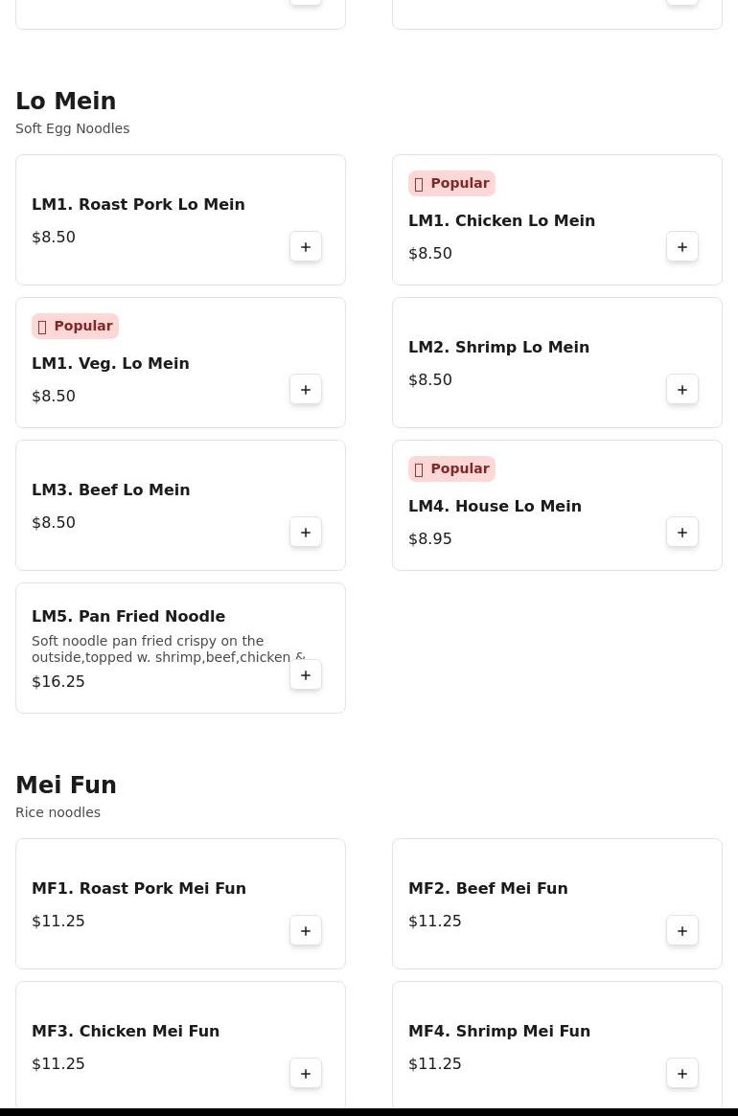Add Beef Lo Mein via plus icon
This screenshot has height=1116, width=738.
point(306,533)
